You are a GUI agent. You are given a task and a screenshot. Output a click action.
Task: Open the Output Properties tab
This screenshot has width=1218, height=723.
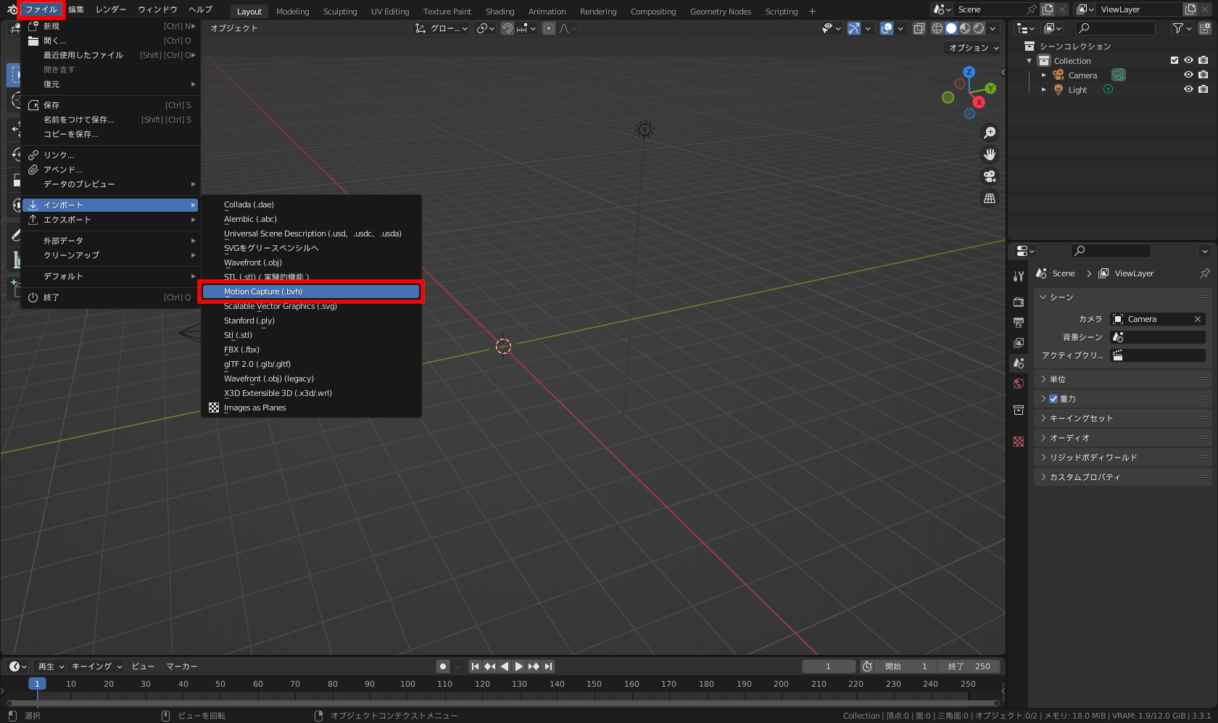coord(1019,323)
